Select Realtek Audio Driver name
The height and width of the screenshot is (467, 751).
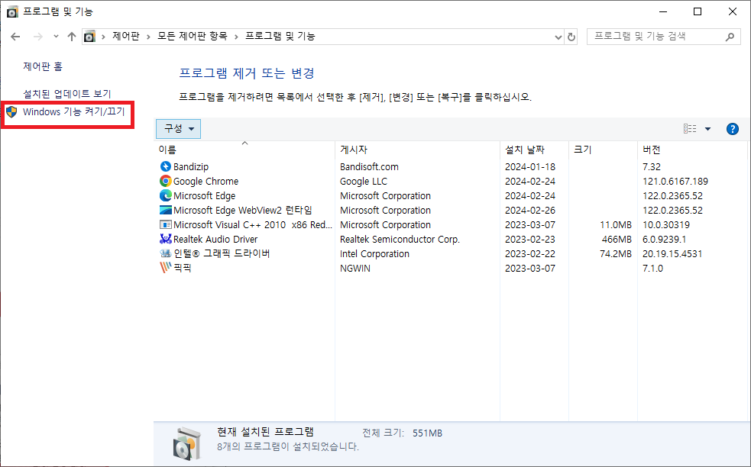click(215, 239)
